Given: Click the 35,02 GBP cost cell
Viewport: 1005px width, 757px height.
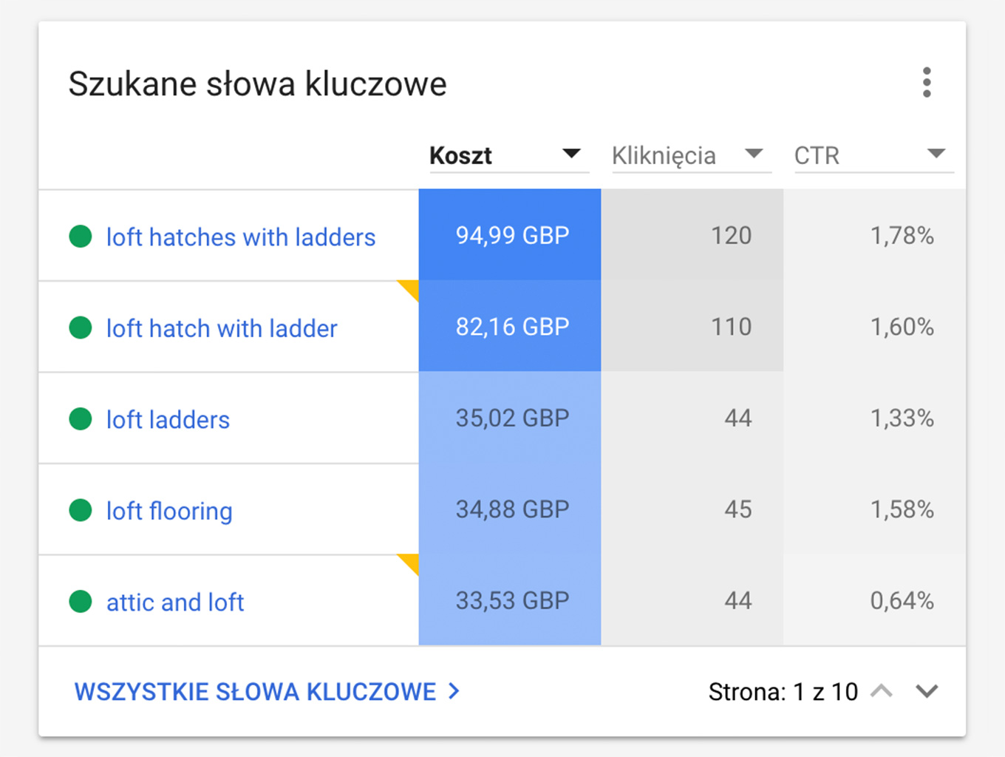Looking at the screenshot, I should tap(511, 418).
